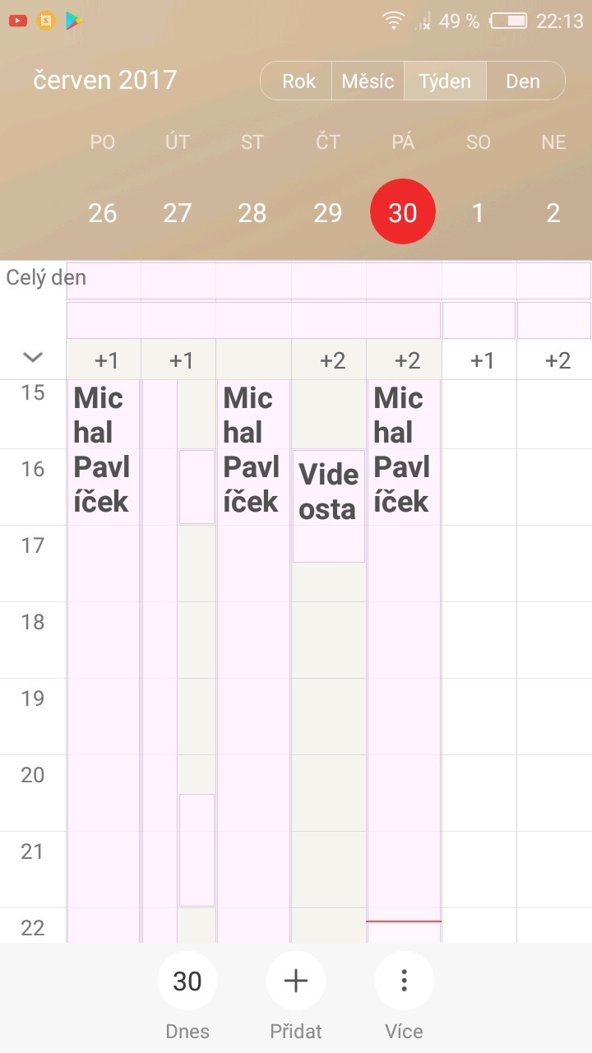Tap the battery icon in status bar

(508, 21)
